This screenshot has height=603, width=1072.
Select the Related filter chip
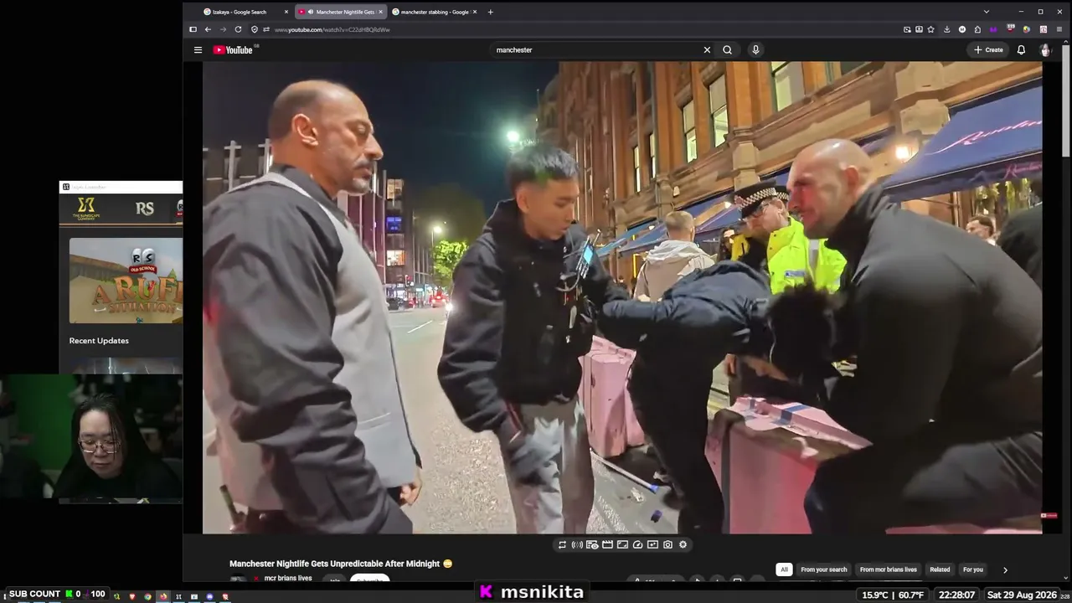pos(940,569)
